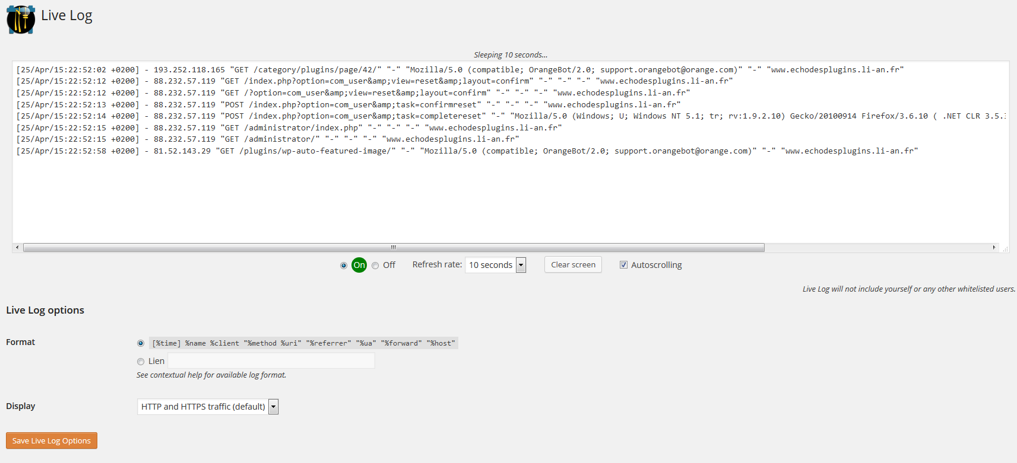
Task: Click the log horizontal scrollbar thumb
Action: pyautogui.click(x=394, y=247)
